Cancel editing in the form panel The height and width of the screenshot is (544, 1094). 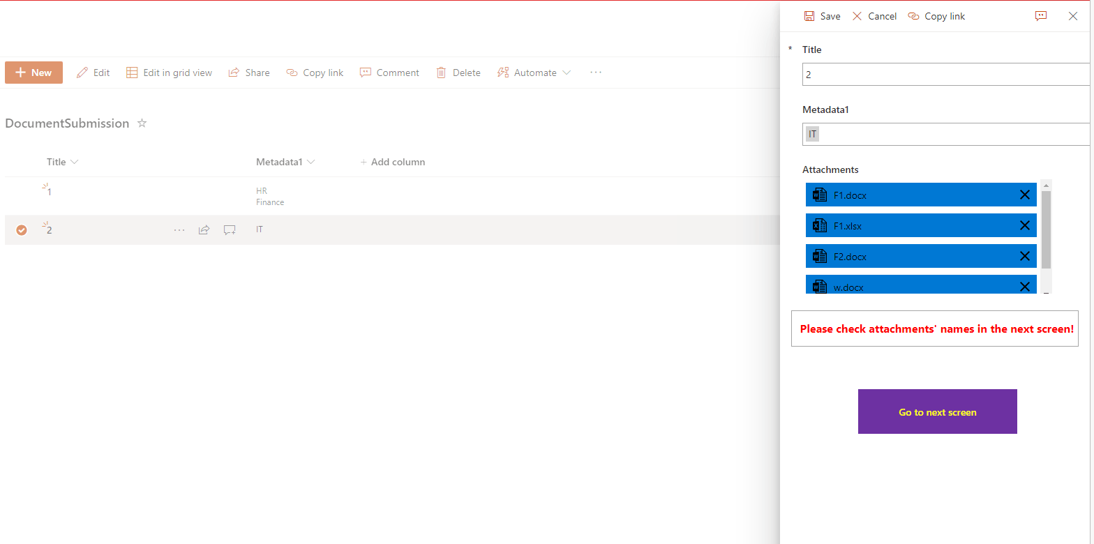(874, 16)
